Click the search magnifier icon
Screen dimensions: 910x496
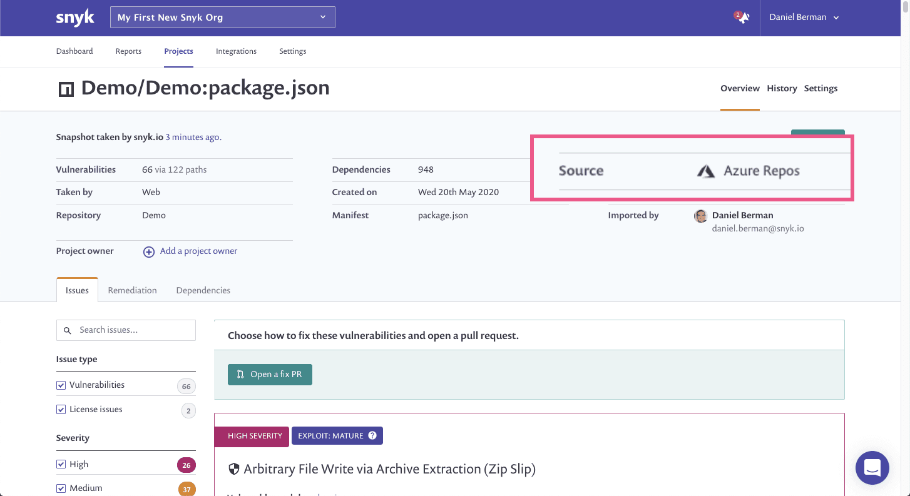[x=68, y=330]
